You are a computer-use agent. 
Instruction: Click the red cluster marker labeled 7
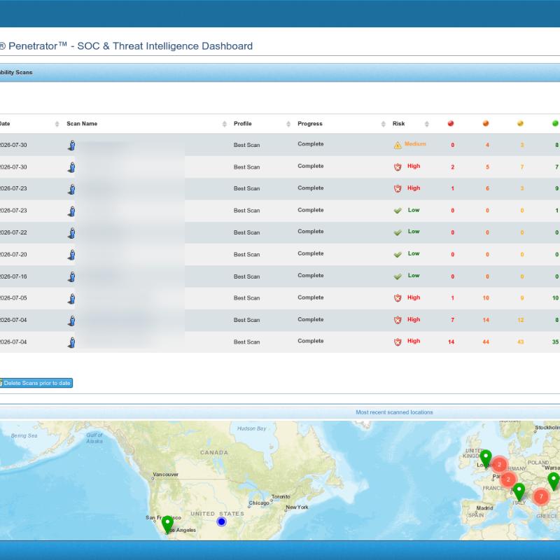(541, 496)
